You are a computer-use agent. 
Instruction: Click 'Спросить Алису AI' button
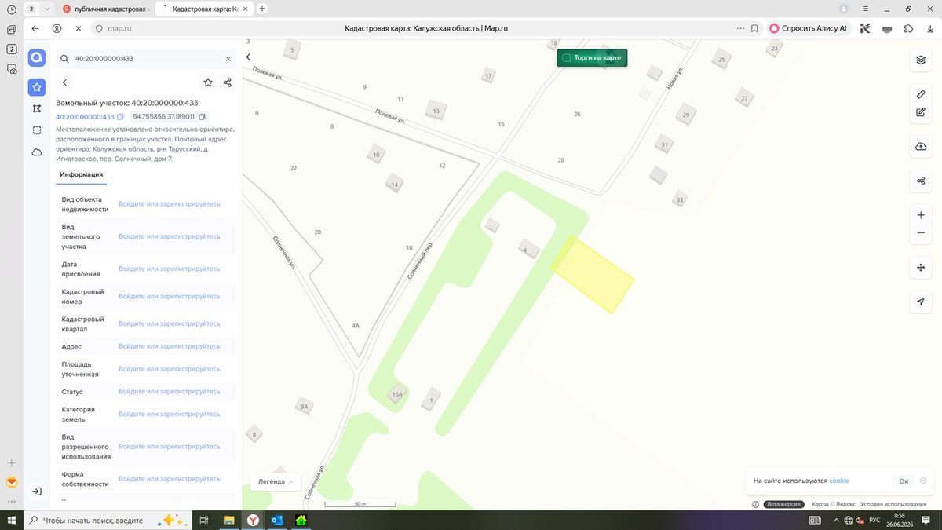click(x=809, y=28)
